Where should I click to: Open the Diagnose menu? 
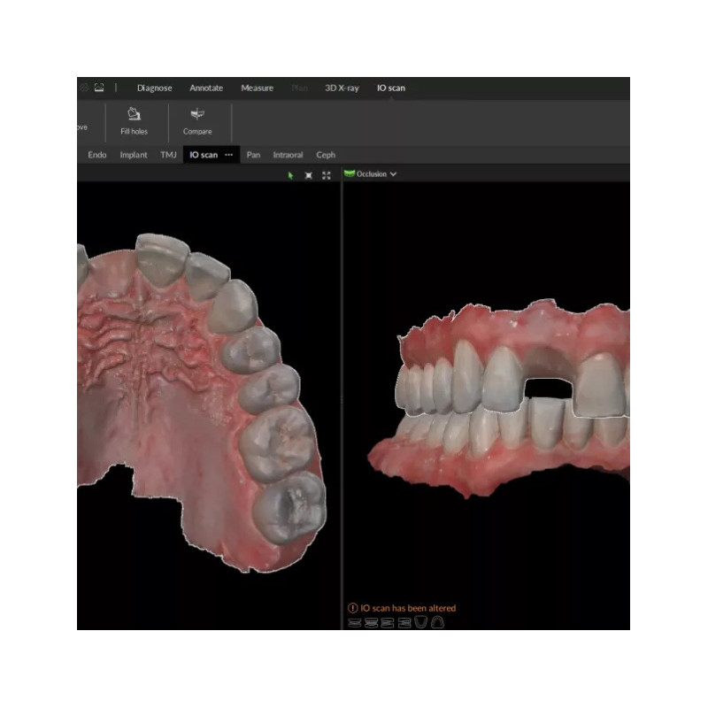click(154, 88)
